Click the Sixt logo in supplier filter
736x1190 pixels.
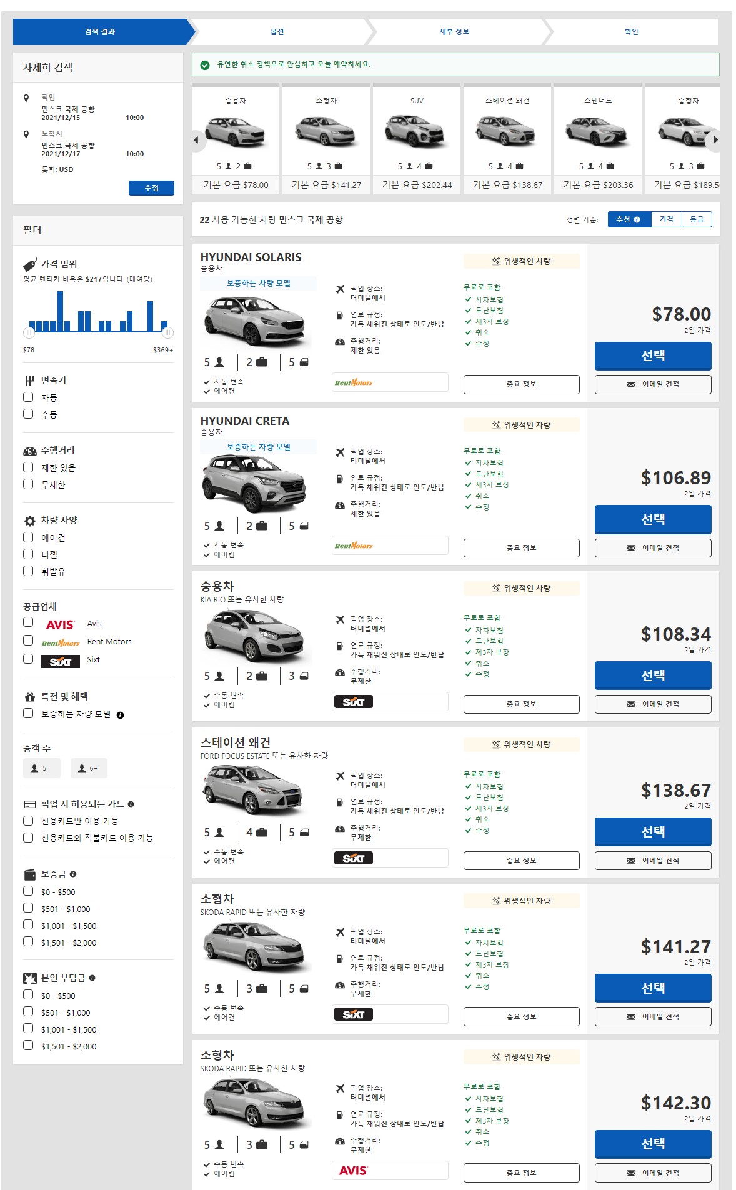(60, 661)
